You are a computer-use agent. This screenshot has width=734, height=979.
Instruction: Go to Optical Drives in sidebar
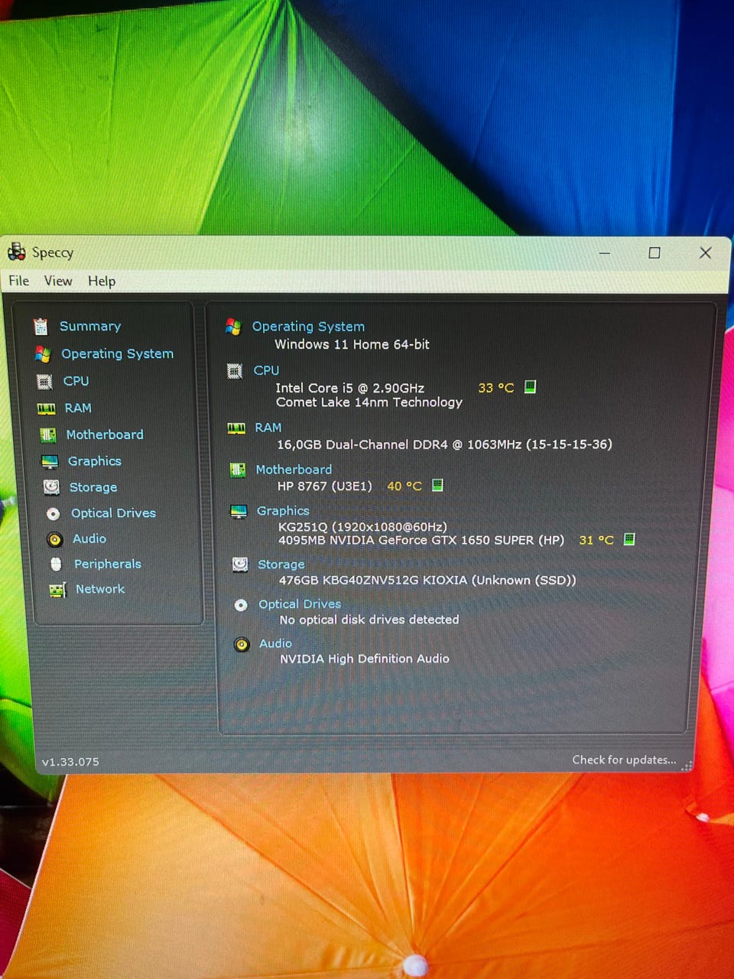(x=114, y=513)
